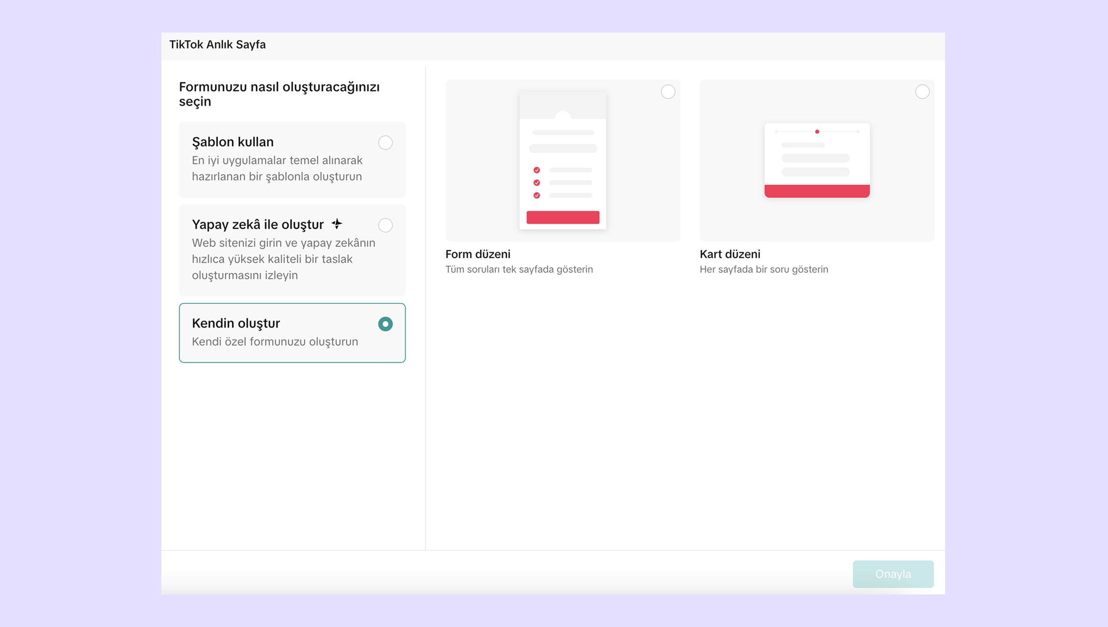This screenshot has height=627, width=1108.
Task: Click the Yapay zekâ ile oluştur title
Action: tap(257, 225)
